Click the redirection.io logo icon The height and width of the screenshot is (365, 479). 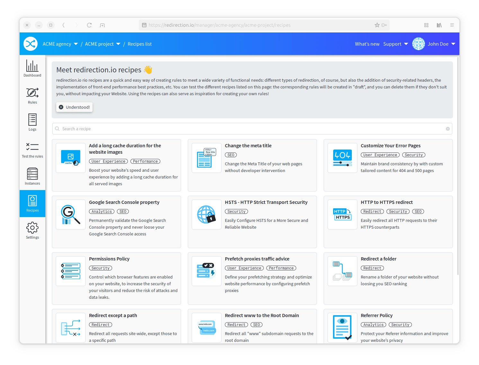(x=31, y=44)
